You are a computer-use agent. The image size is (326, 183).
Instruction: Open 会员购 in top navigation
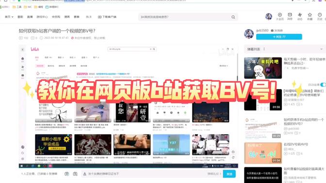pyautogui.click(x=56, y=17)
